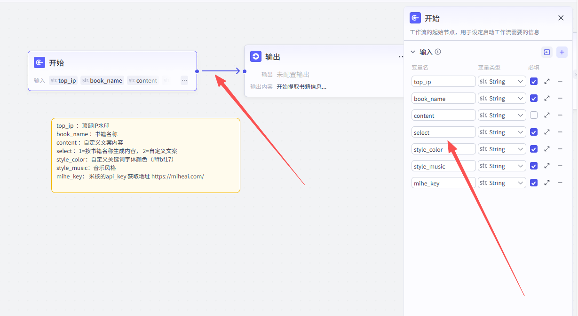This screenshot has width=578, height=316.
Task: Toggle the required checkbox for style_music
Action: pyautogui.click(x=534, y=166)
